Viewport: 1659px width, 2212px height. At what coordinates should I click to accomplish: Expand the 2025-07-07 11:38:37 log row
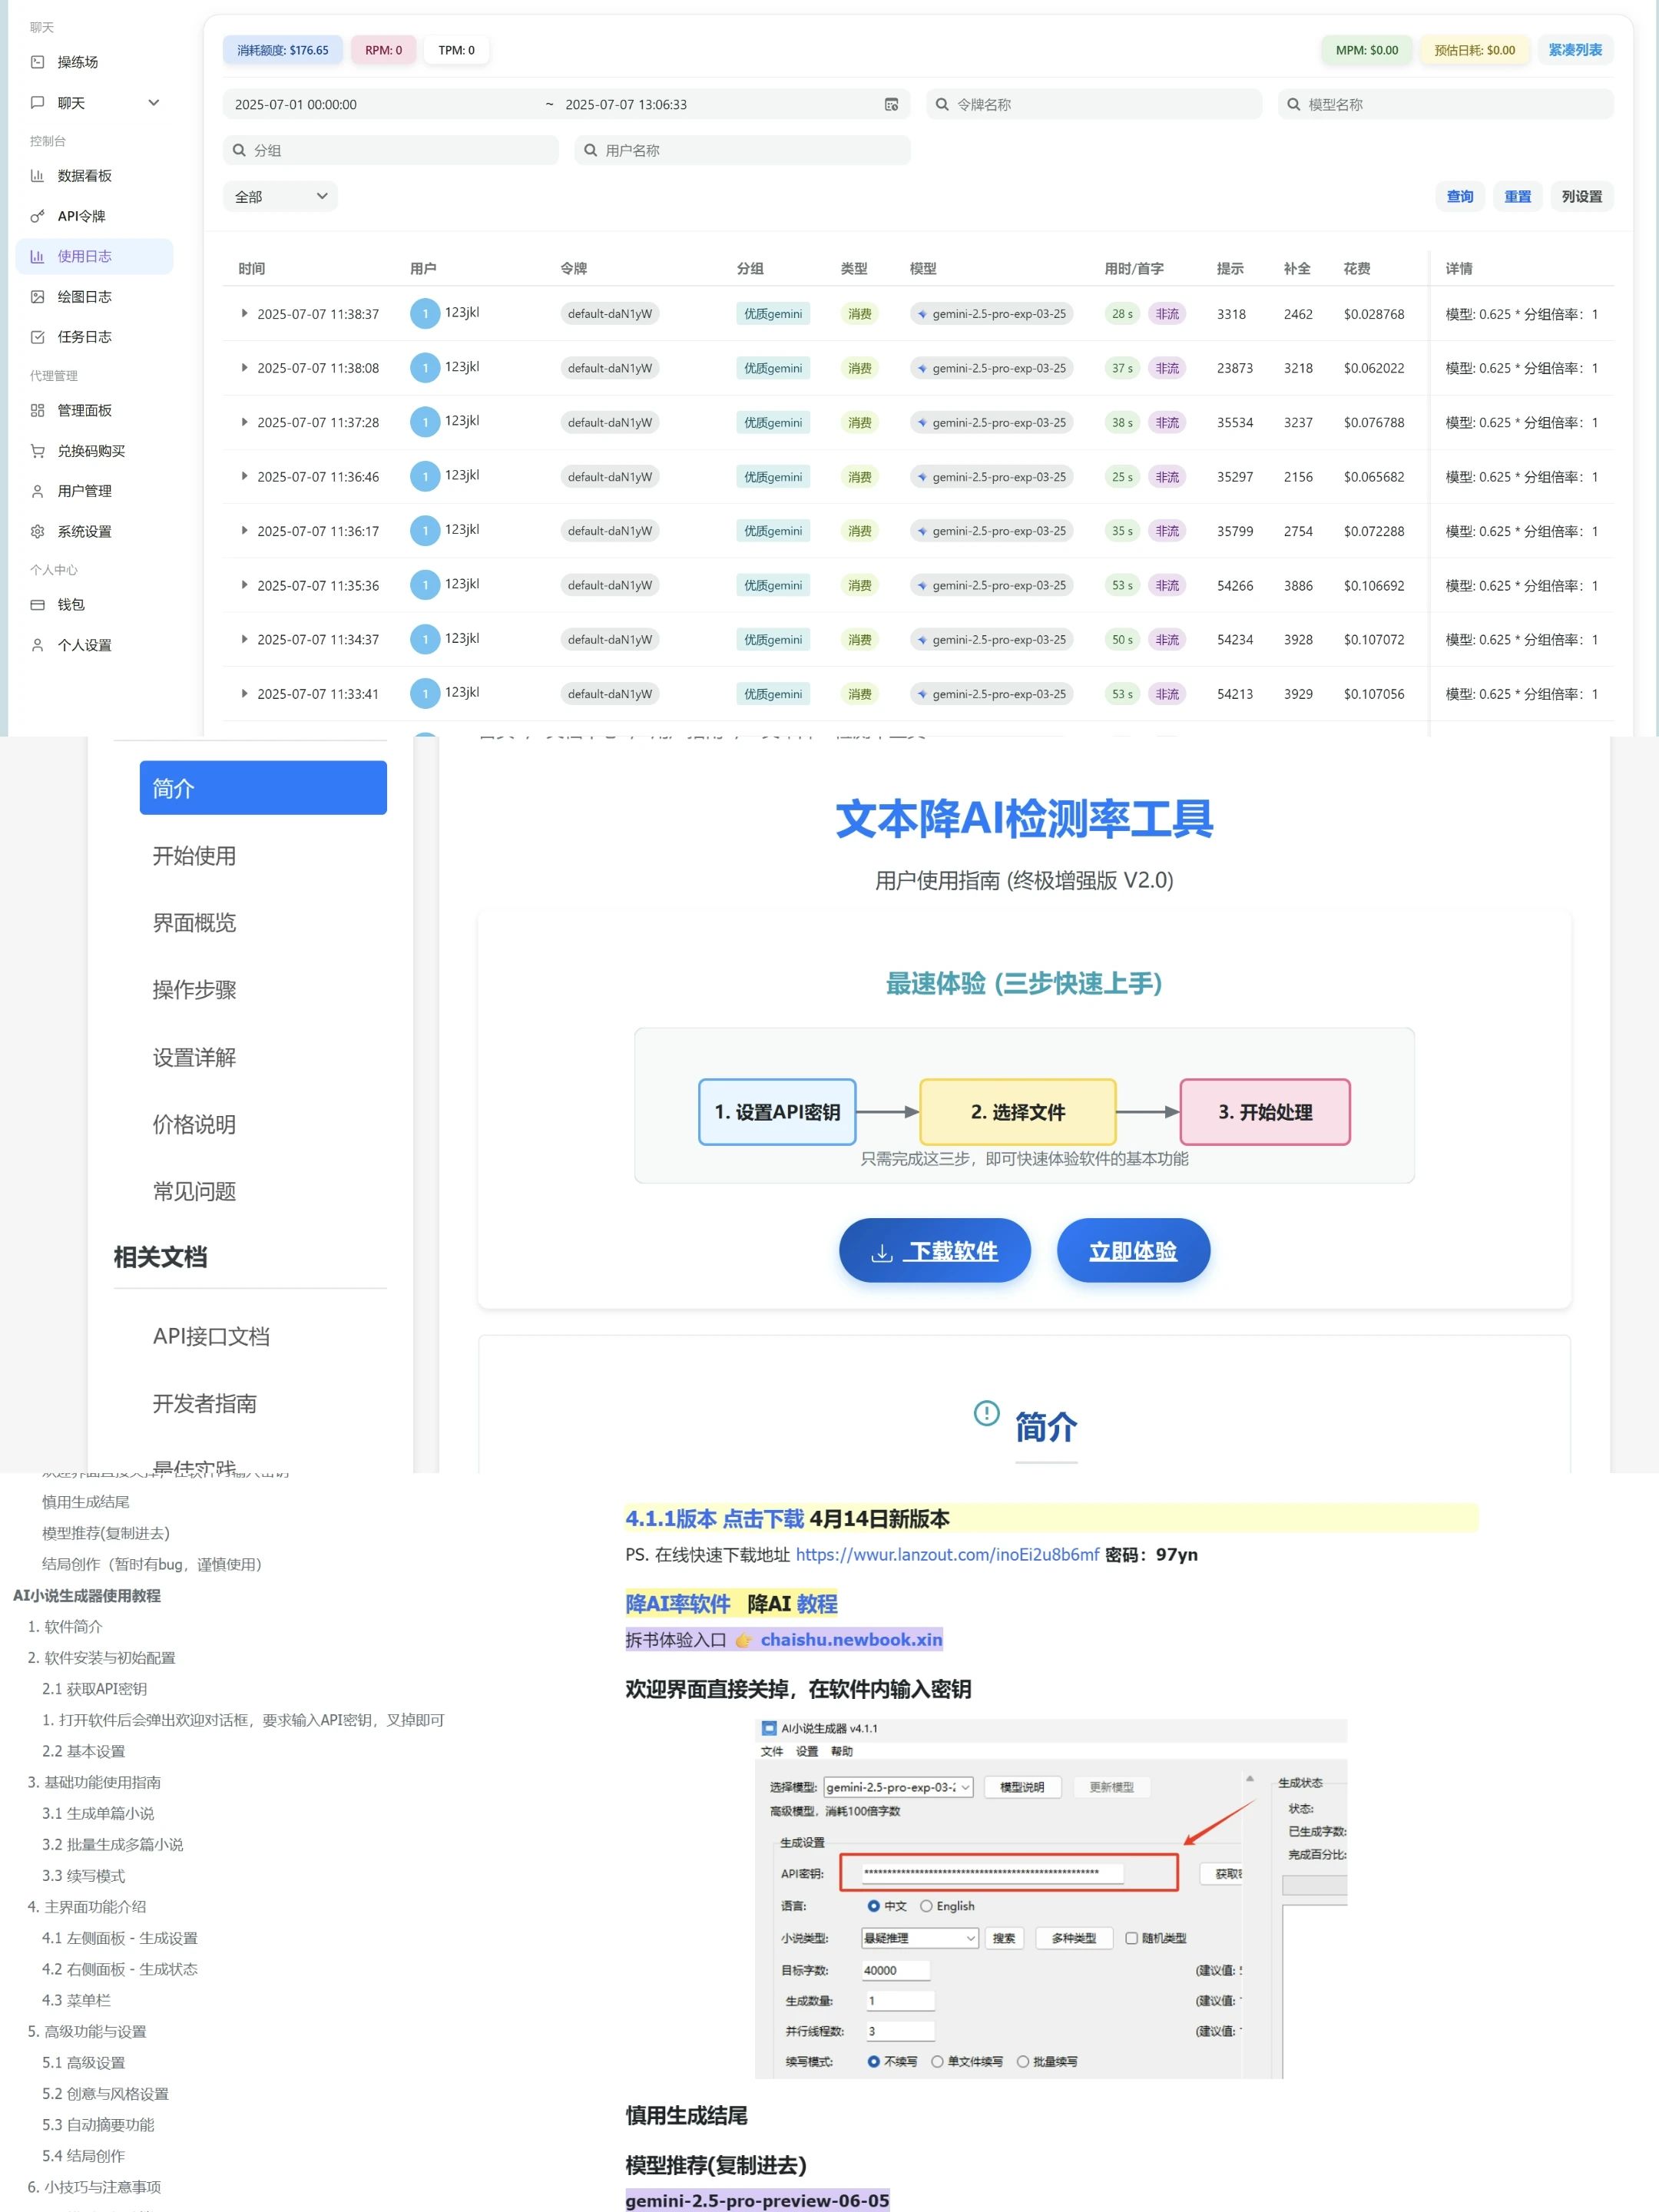point(244,314)
